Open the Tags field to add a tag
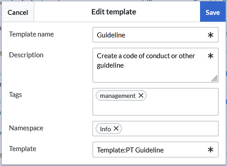The image size is (227, 166). point(156,101)
